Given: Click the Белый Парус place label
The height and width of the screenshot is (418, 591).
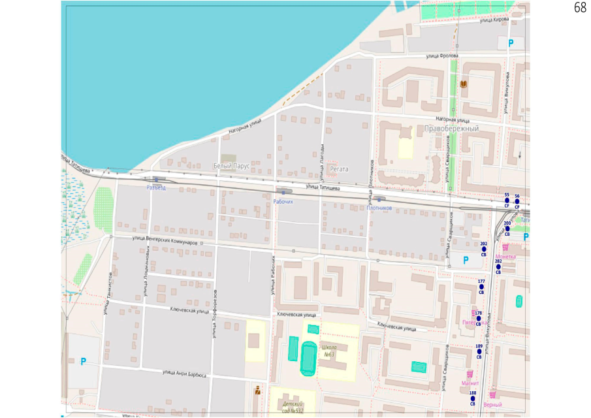Looking at the screenshot, I should tap(231, 167).
